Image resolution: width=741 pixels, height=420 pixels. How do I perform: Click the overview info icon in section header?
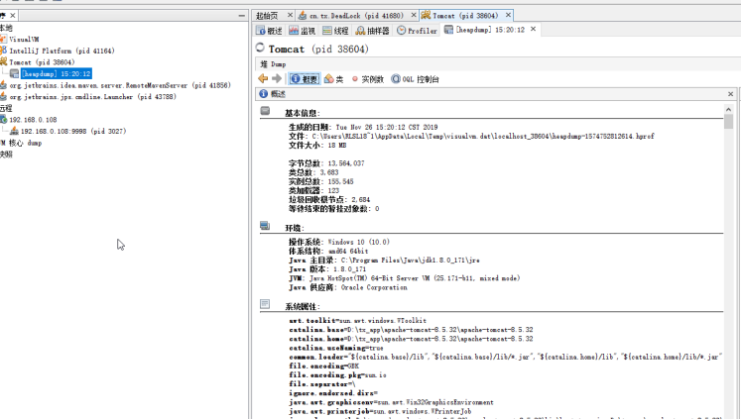tap(263, 94)
